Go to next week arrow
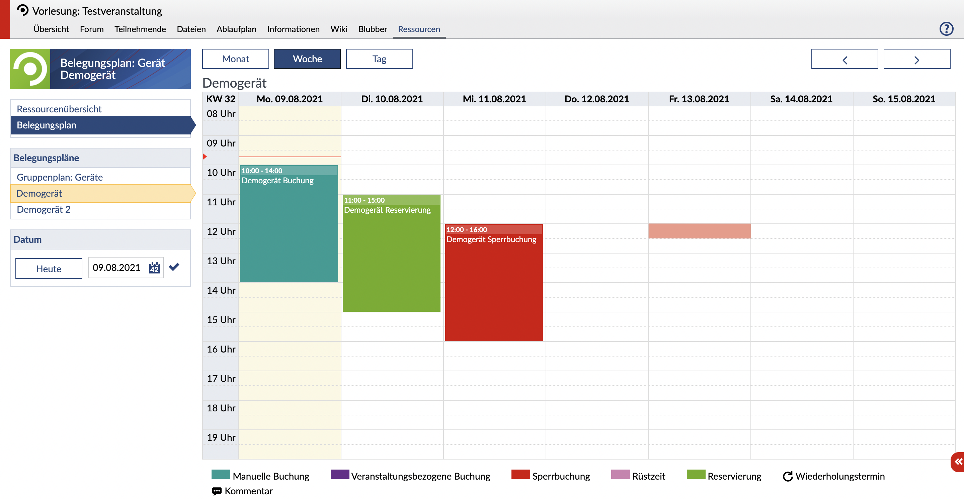The height and width of the screenshot is (499, 964). coord(916,59)
